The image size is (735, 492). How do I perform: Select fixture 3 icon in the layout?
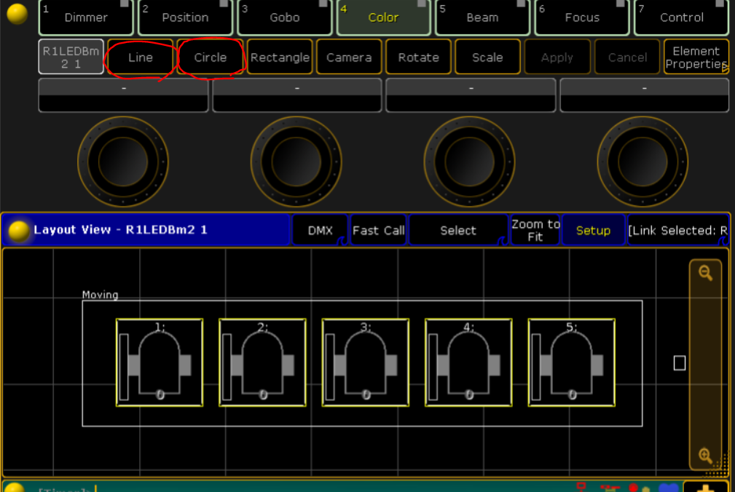pyautogui.click(x=366, y=362)
